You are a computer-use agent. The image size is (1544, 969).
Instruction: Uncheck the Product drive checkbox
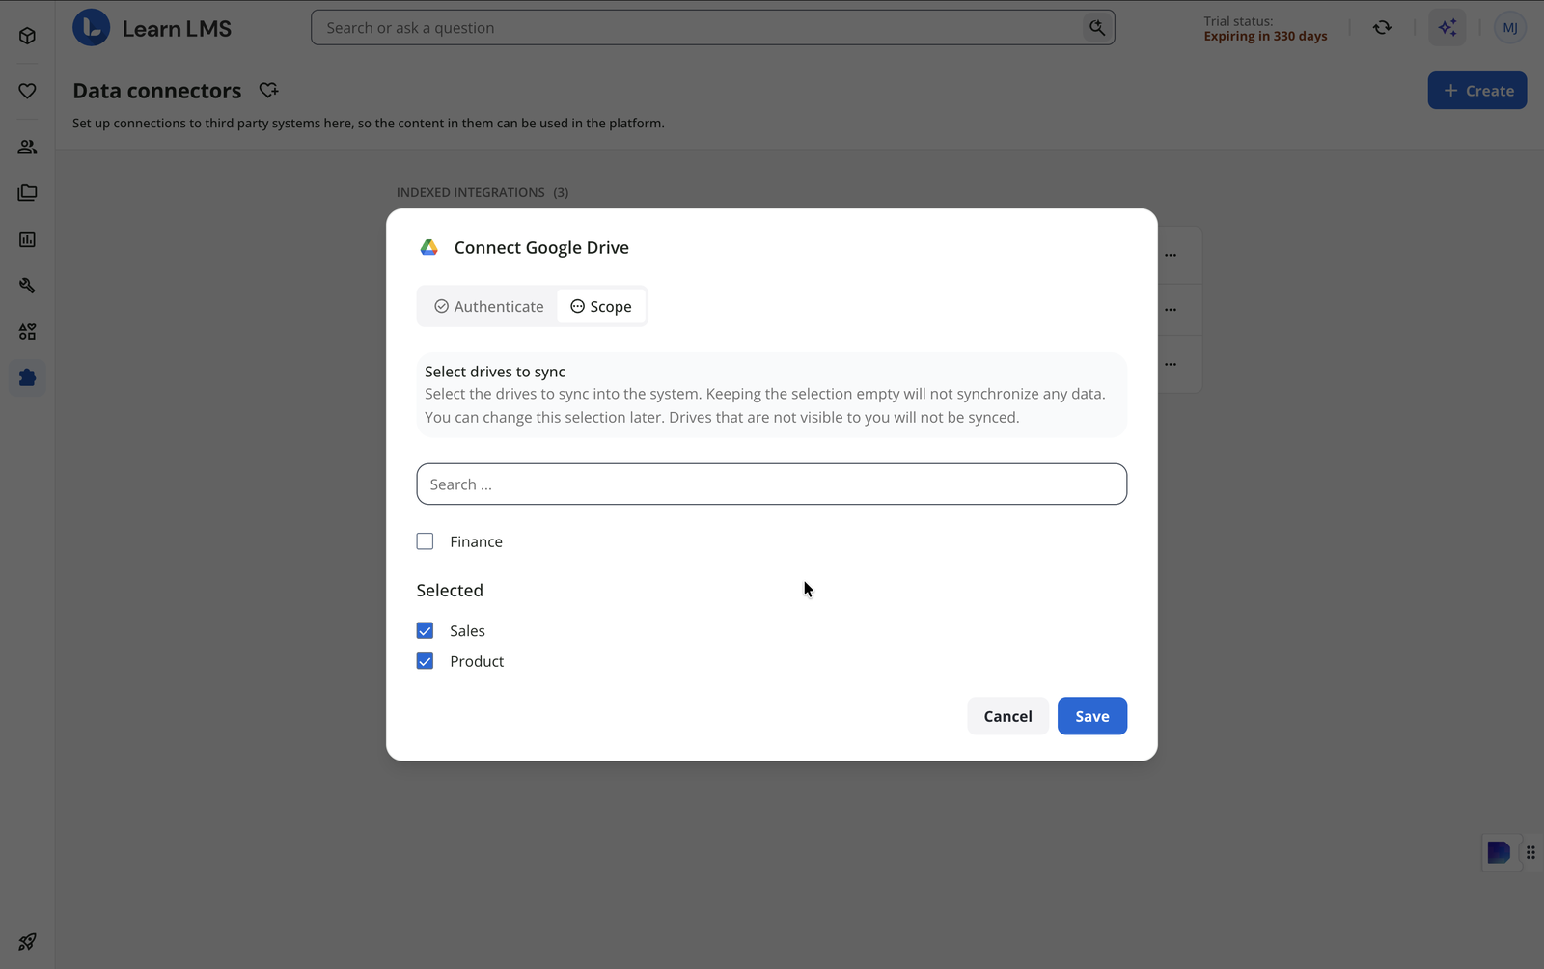[425, 661]
